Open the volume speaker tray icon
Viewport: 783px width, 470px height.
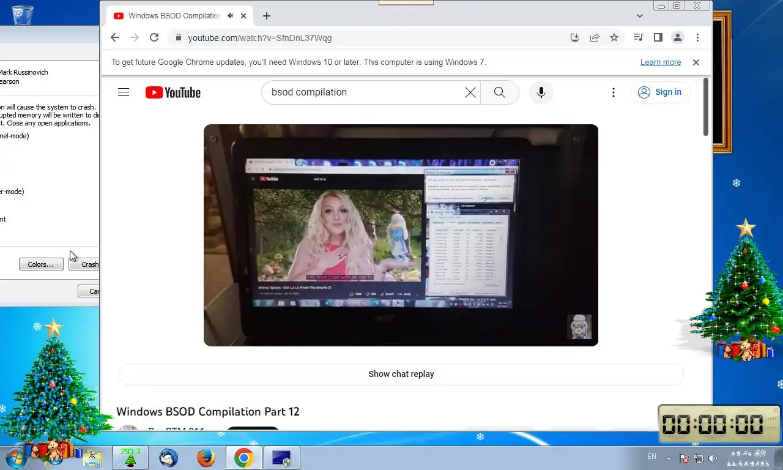click(713, 458)
